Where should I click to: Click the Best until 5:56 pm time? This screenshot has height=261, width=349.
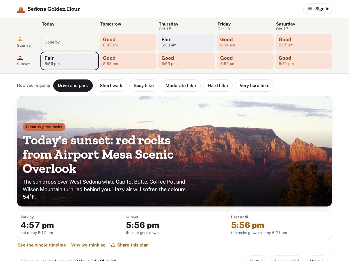coord(247,225)
